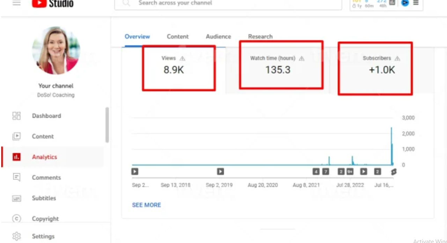
Task: Click the channel profile picture
Action: pyautogui.click(x=56, y=51)
